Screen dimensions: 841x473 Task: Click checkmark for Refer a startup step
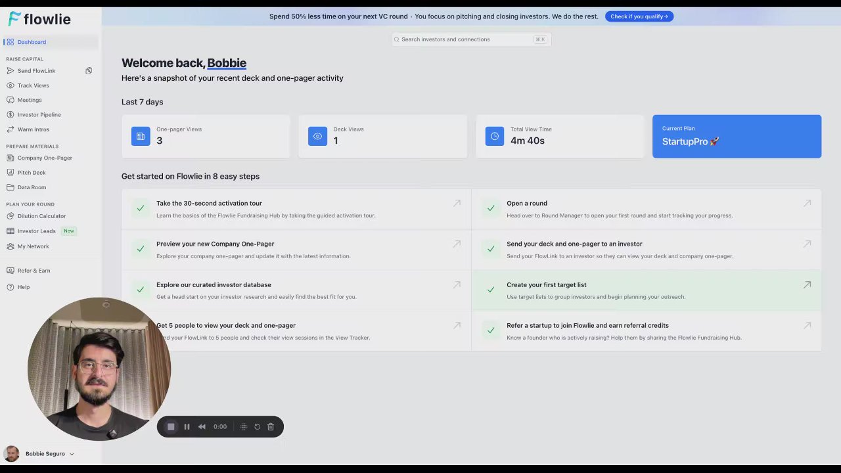(x=491, y=330)
